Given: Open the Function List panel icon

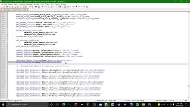Looking at the screenshot, I should pyautogui.click(x=68, y=7).
